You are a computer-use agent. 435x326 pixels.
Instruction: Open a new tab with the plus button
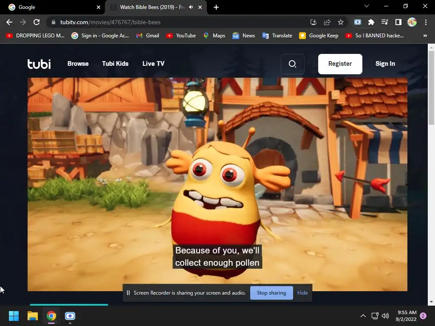coord(216,7)
